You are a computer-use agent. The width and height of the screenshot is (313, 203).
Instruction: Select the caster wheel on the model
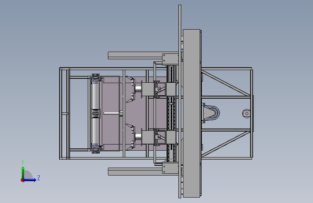pos(213,113)
